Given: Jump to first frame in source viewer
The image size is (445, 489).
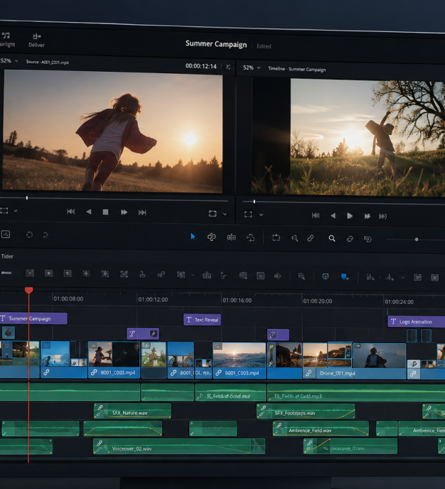Looking at the screenshot, I should click(x=71, y=211).
